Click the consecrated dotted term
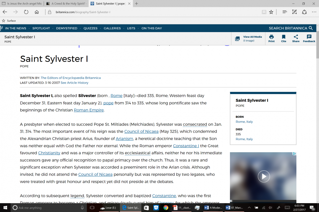The image size is (319, 212). [195, 125]
